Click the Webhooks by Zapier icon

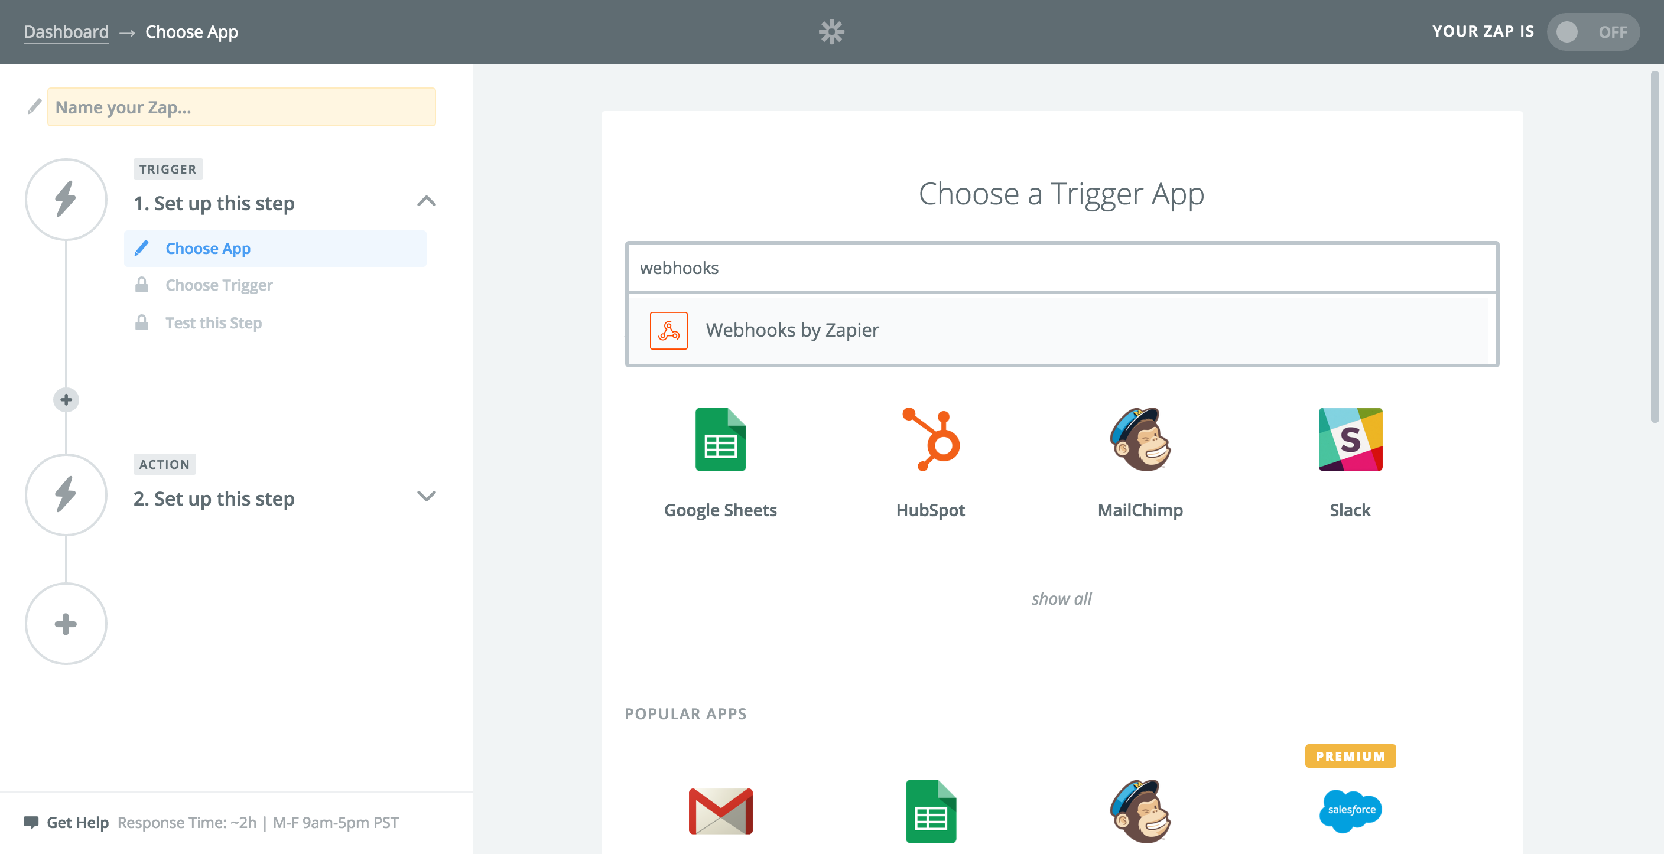pos(668,331)
